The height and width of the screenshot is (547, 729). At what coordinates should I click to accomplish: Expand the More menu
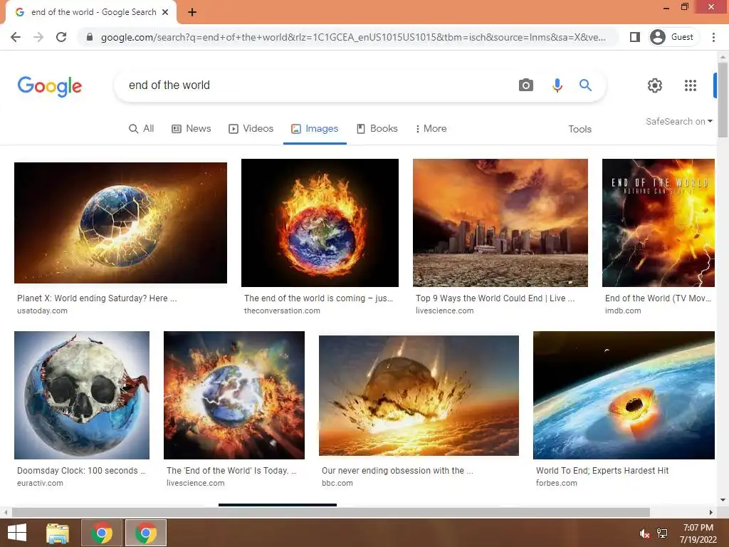tap(431, 128)
